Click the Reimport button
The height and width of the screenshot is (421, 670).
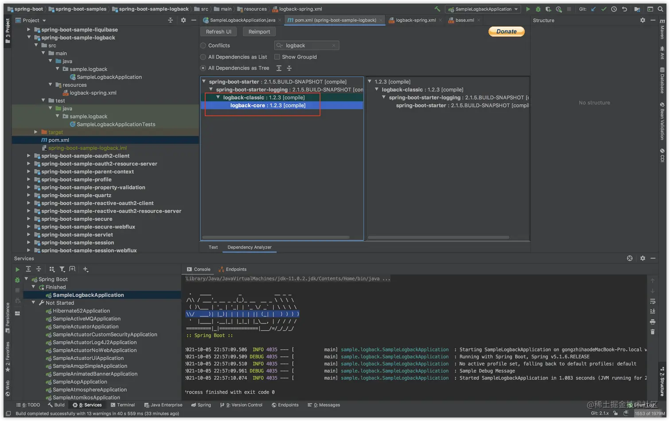pyautogui.click(x=259, y=32)
